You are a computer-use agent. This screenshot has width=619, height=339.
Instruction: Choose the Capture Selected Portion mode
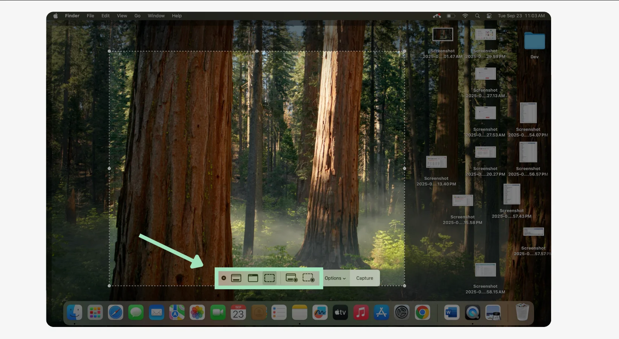[x=269, y=278]
